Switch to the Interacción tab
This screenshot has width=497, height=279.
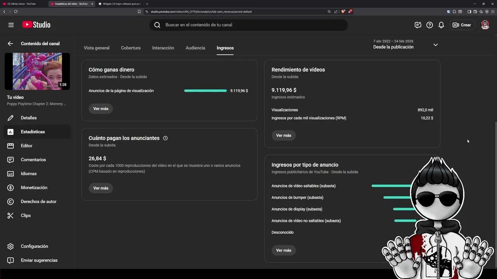(163, 48)
